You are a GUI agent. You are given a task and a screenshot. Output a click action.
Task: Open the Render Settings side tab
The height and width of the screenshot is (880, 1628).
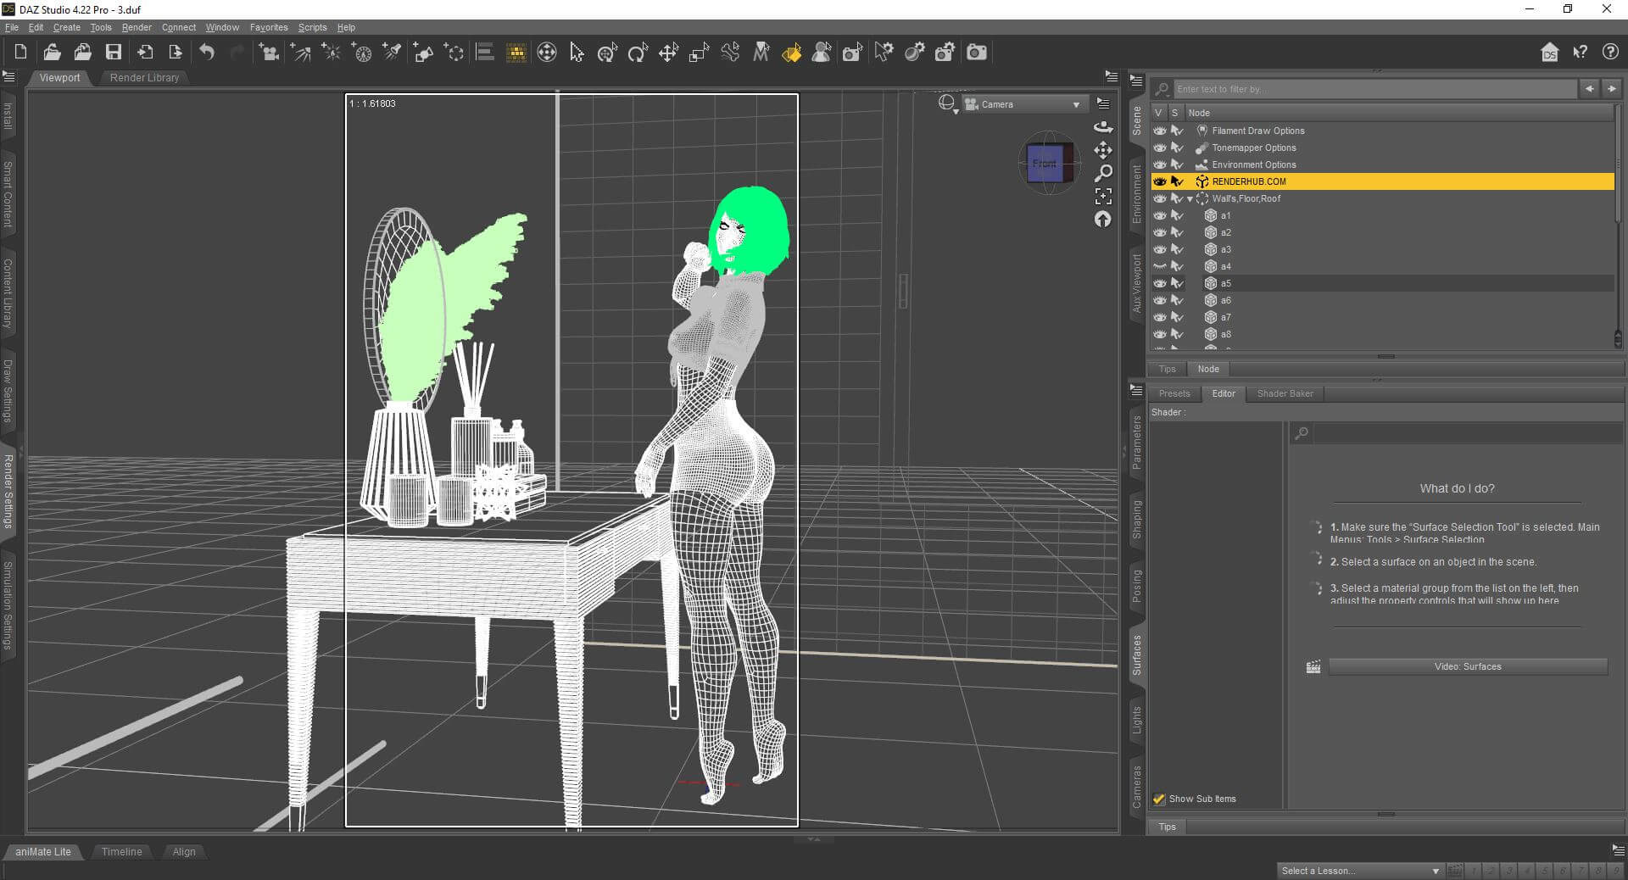(x=8, y=491)
